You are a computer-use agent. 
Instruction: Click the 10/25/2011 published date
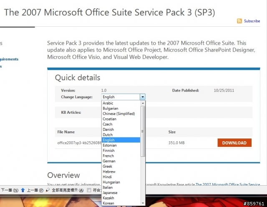pyautogui.click(x=224, y=90)
